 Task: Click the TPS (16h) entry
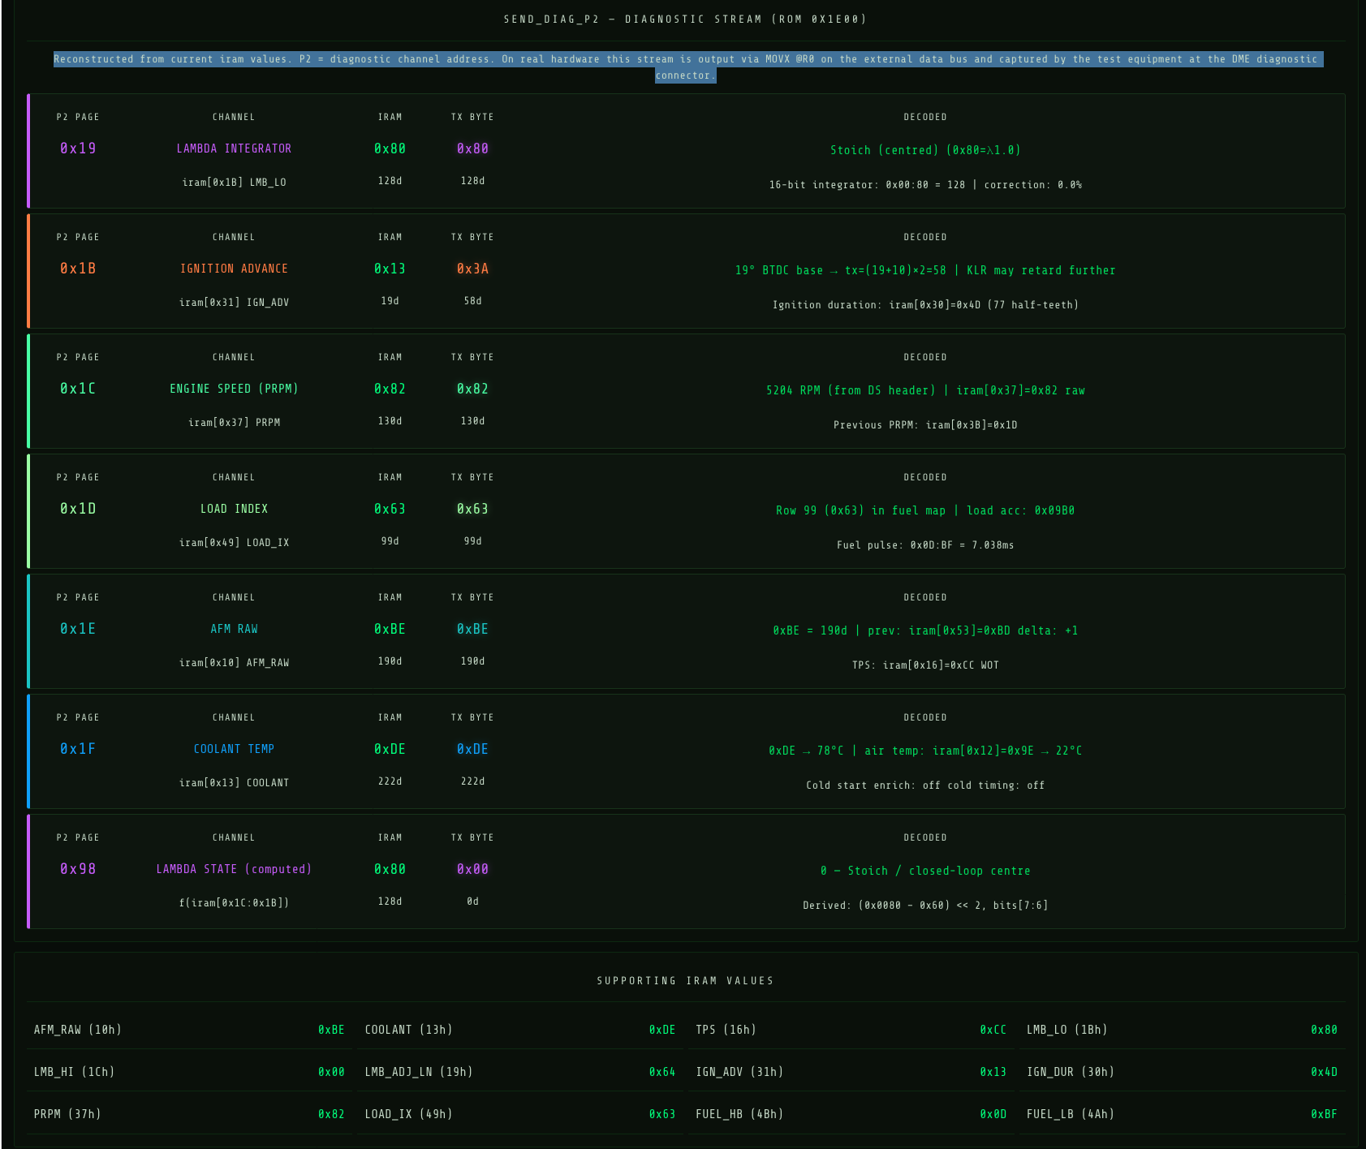851,1030
